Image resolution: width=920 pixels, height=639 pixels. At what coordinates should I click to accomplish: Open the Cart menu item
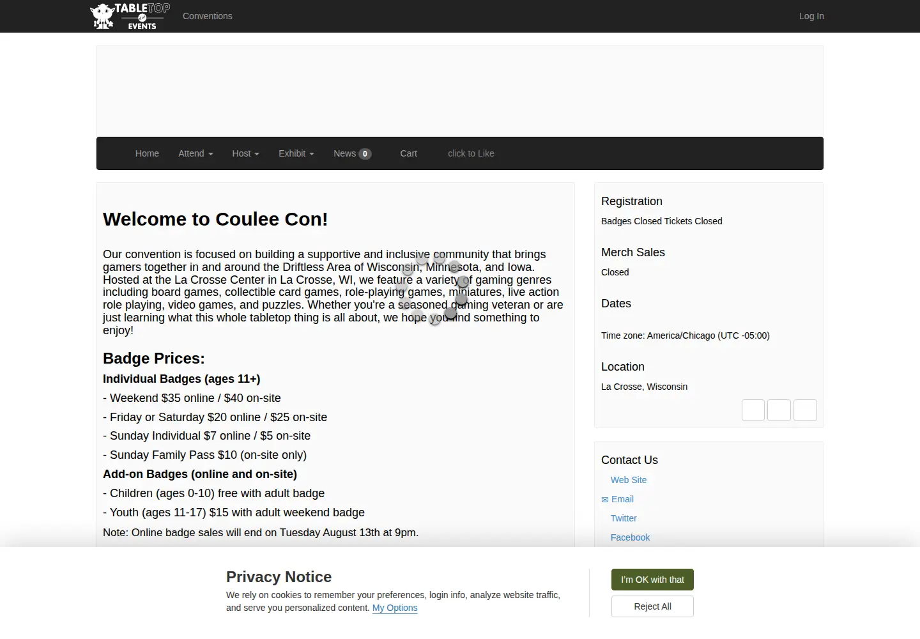coord(409,153)
